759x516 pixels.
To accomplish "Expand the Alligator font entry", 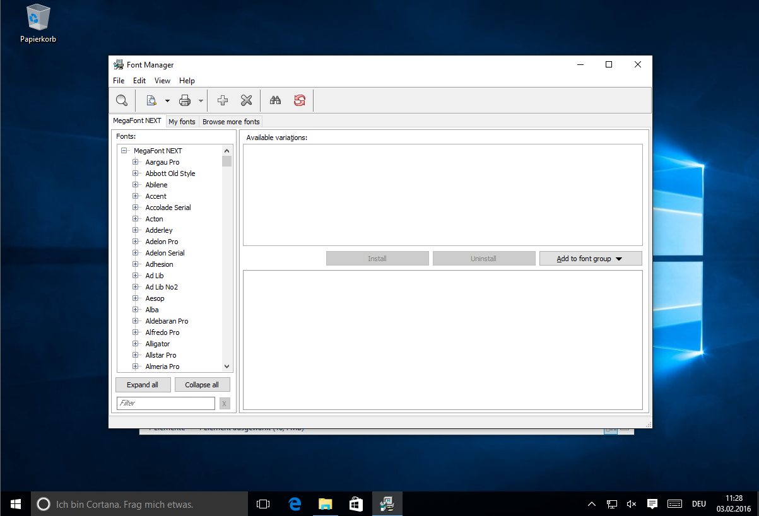I will pos(135,344).
